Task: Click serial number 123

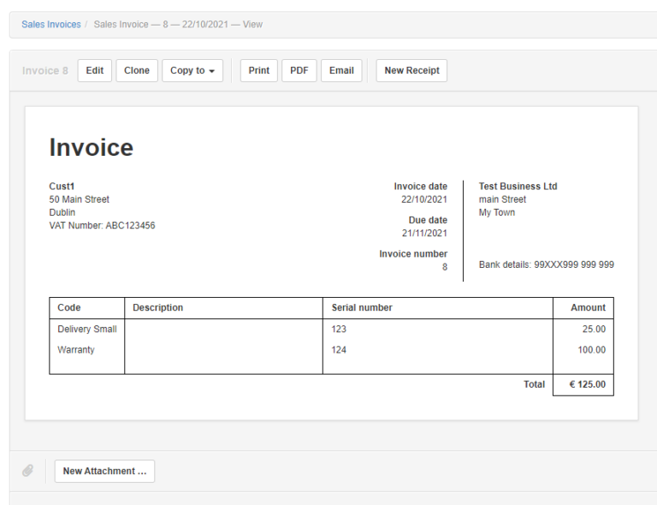Action: (339, 330)
